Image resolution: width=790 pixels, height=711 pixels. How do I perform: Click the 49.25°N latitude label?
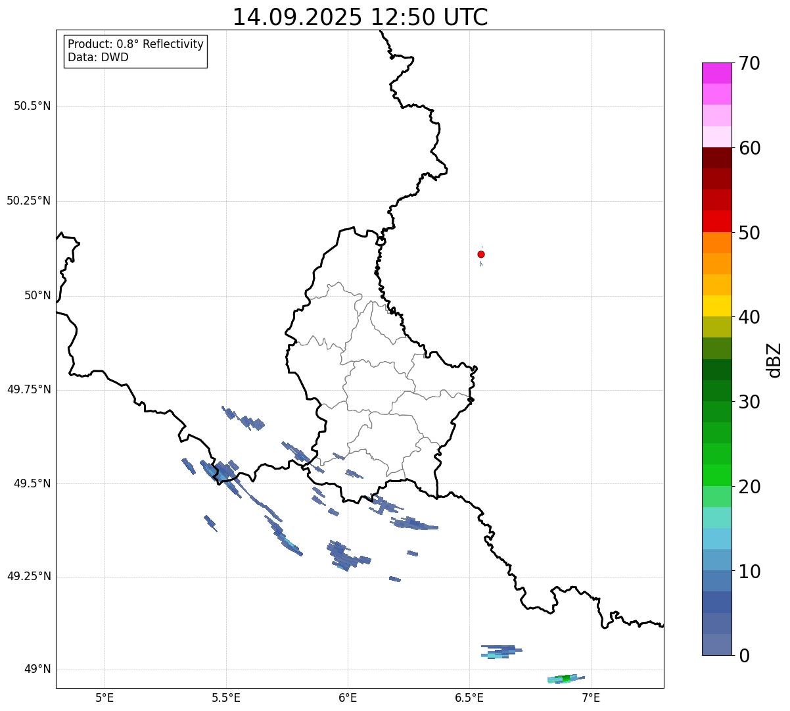pos(29,577)
